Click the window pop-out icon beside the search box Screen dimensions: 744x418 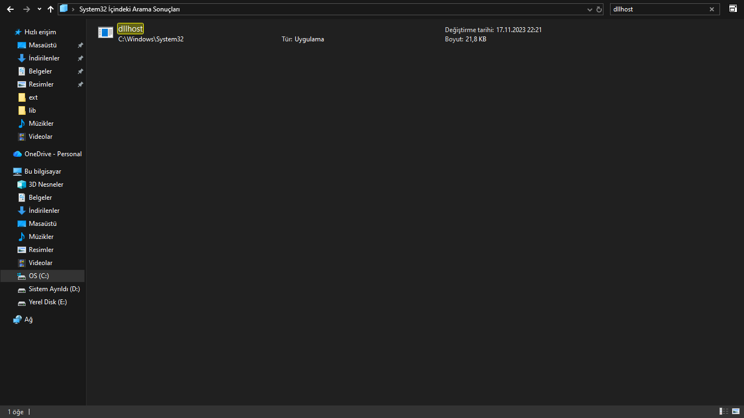[x=733, y=9]
